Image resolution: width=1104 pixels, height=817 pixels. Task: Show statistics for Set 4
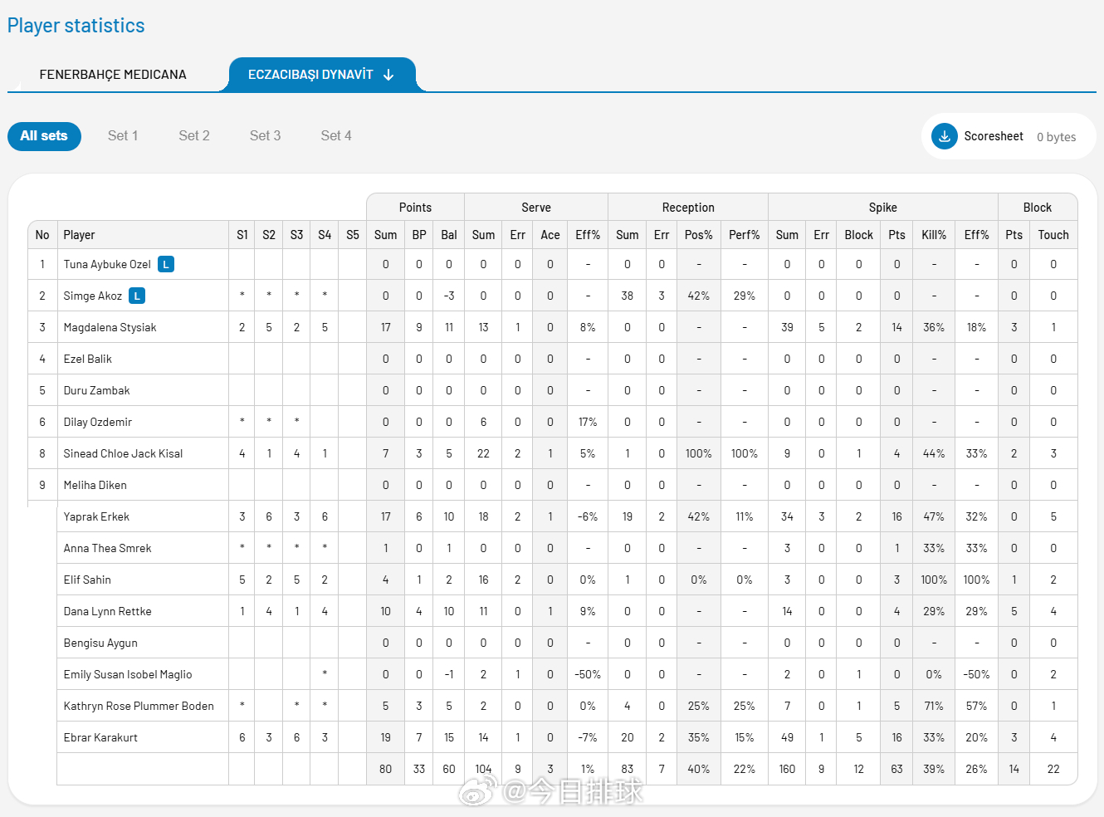click(336, 135)
